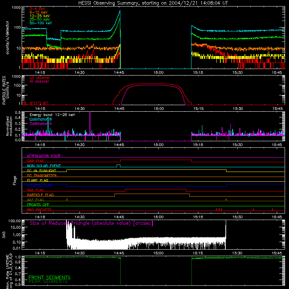The image size is (289, 289).
Task: Click the 15:00 label under Flags panel
Action: 159,217
